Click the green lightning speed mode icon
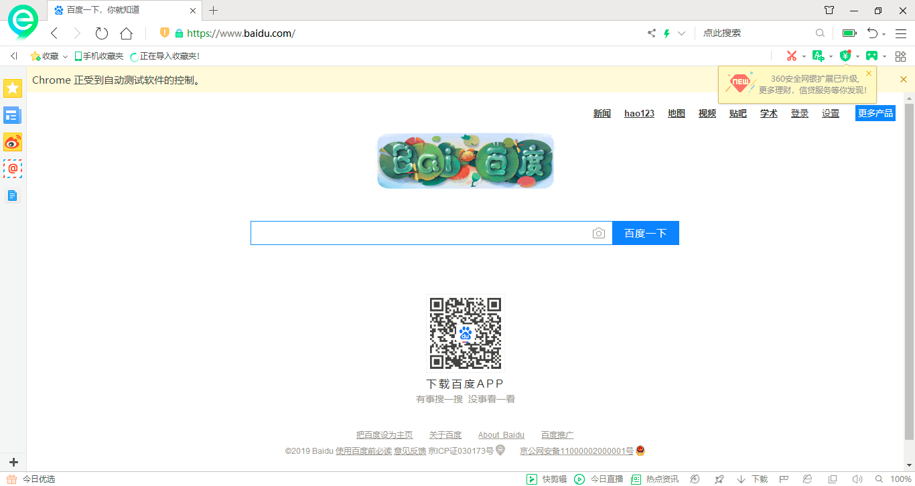Image resolution: width=915 pixels, height=486 pixels. pos(666,33)
